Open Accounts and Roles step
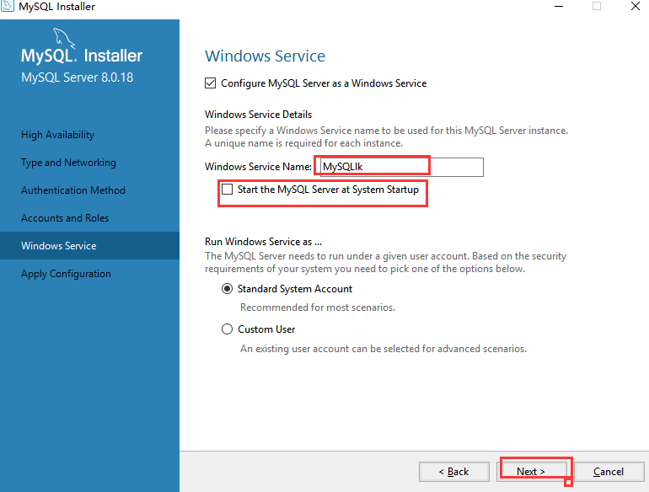649x492 pixels. click(65, 218)
